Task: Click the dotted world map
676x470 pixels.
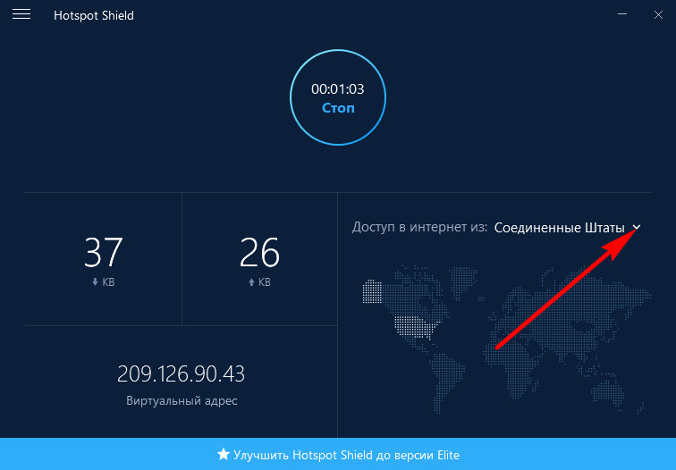Action: 507,340
